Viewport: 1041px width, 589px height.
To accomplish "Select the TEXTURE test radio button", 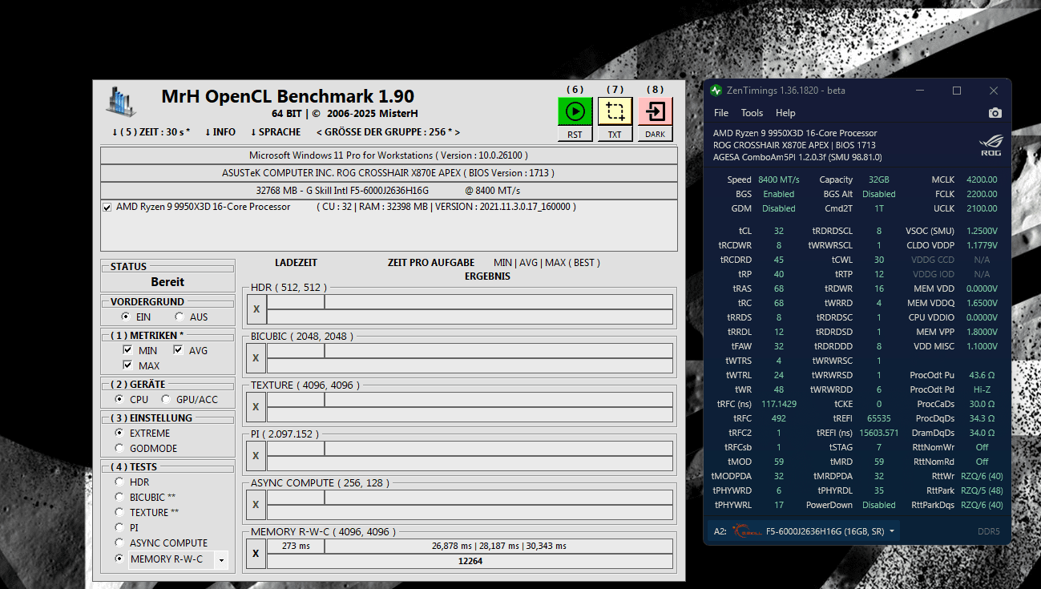I will [120, 512].
